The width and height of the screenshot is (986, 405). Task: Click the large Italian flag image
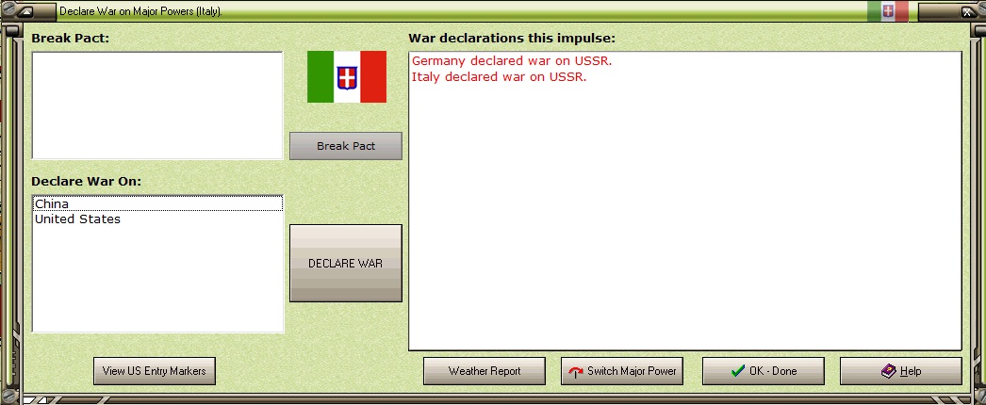click(x=347, y=76)
